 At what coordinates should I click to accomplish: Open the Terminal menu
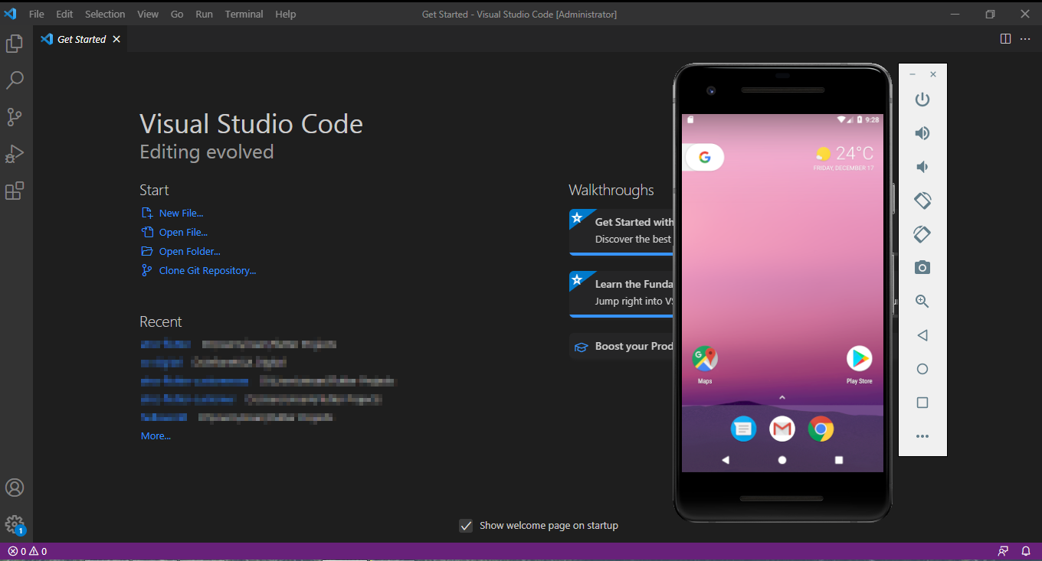(x=244, y=14)
